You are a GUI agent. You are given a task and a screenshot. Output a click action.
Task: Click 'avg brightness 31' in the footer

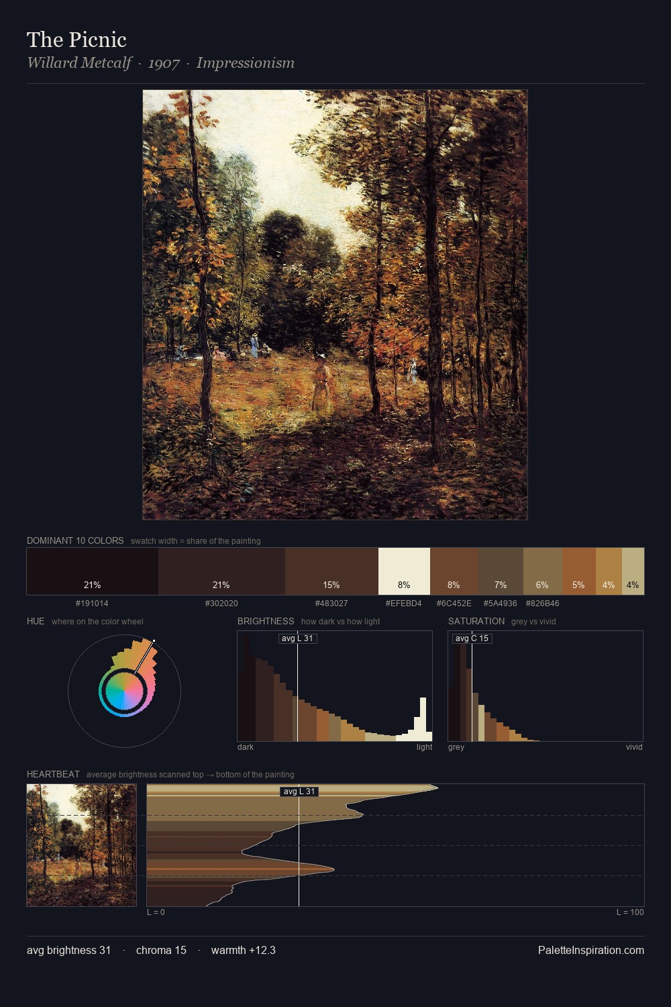pos(69,950)
